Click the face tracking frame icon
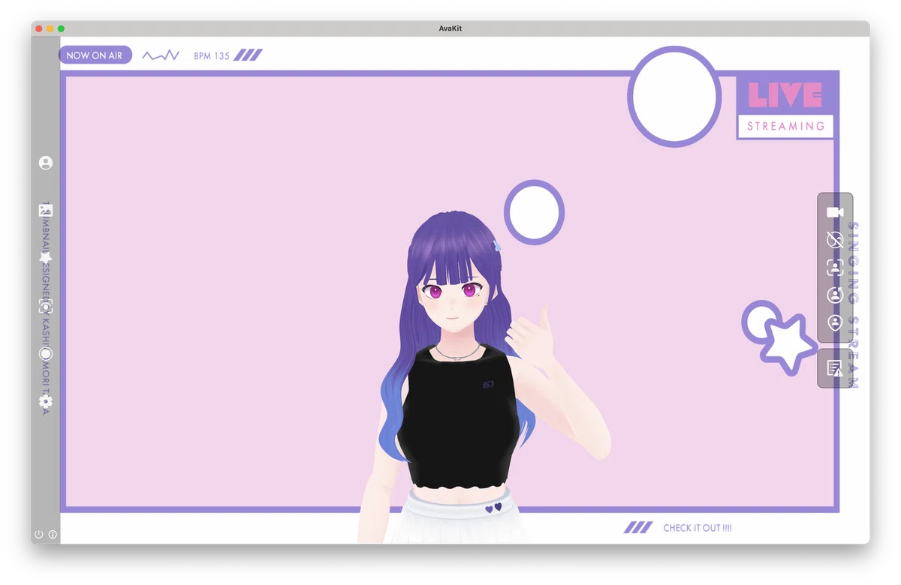901x585 pixels. pyautogui.click(x=835, y=268)
